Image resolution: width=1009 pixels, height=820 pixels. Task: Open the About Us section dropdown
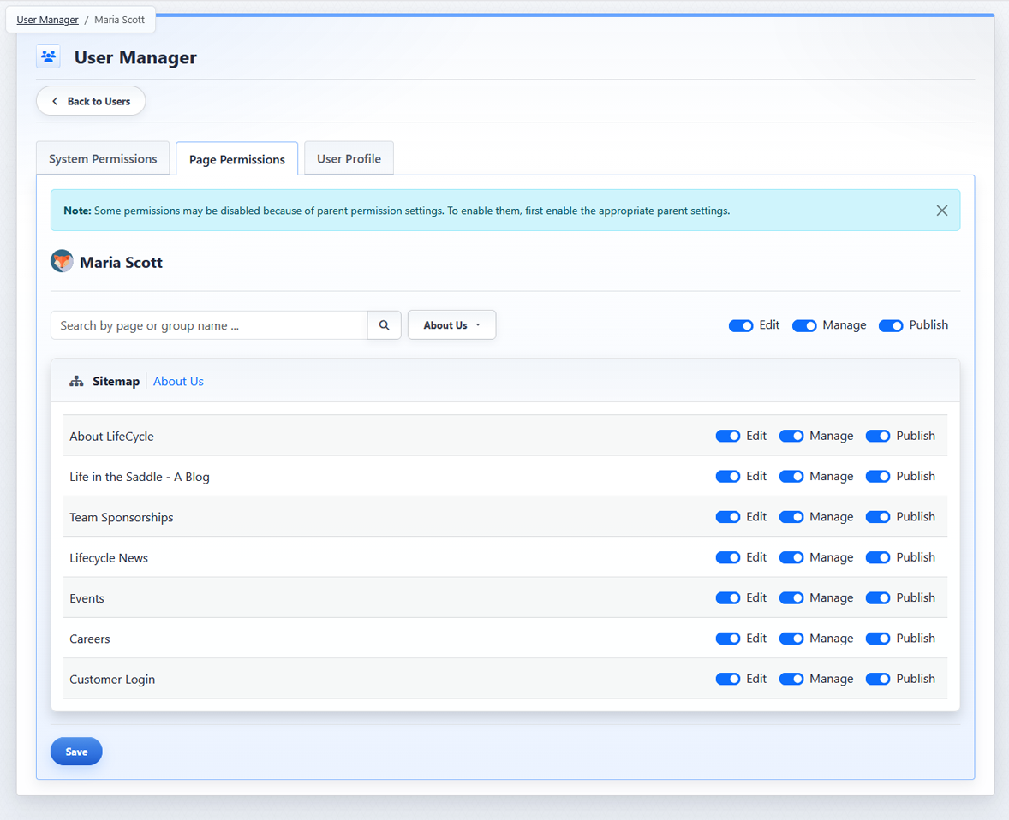click(x=451, y=325)
